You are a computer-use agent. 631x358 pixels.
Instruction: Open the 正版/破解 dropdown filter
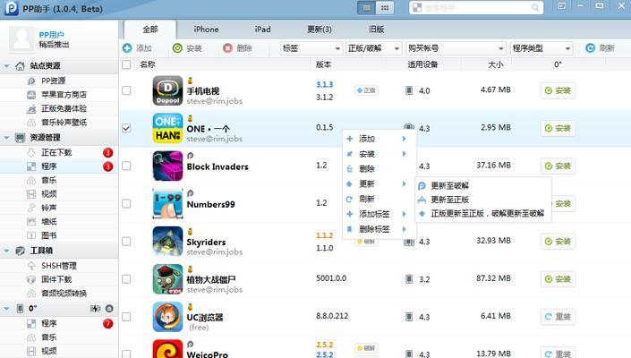[373, 48]
